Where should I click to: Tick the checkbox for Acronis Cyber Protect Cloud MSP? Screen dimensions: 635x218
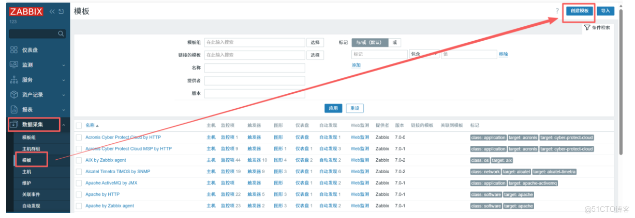(79, 149)
